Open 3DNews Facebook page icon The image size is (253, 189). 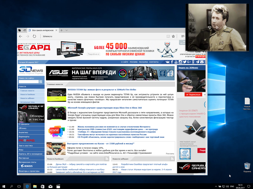tap(172, 62)
